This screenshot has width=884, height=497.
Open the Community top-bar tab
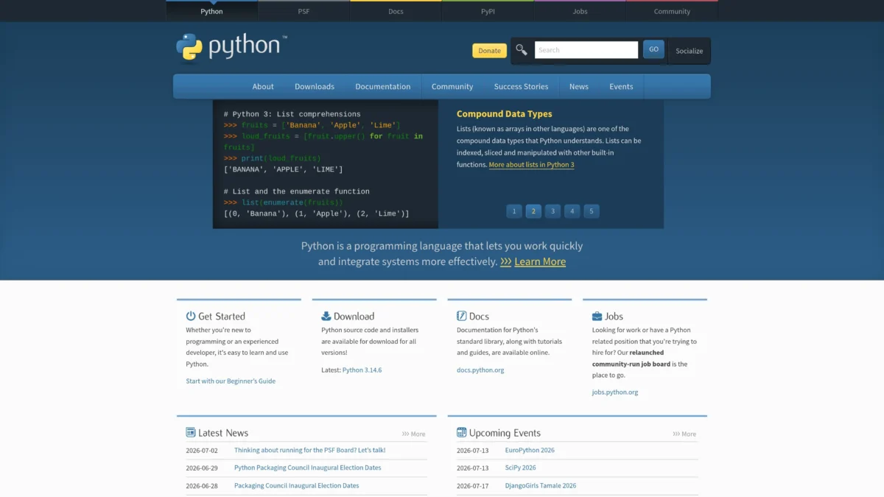672,11
